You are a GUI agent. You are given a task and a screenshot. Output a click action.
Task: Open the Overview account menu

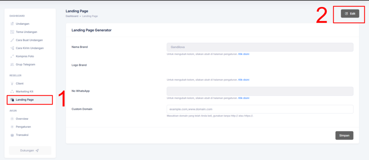coord(22,119)
